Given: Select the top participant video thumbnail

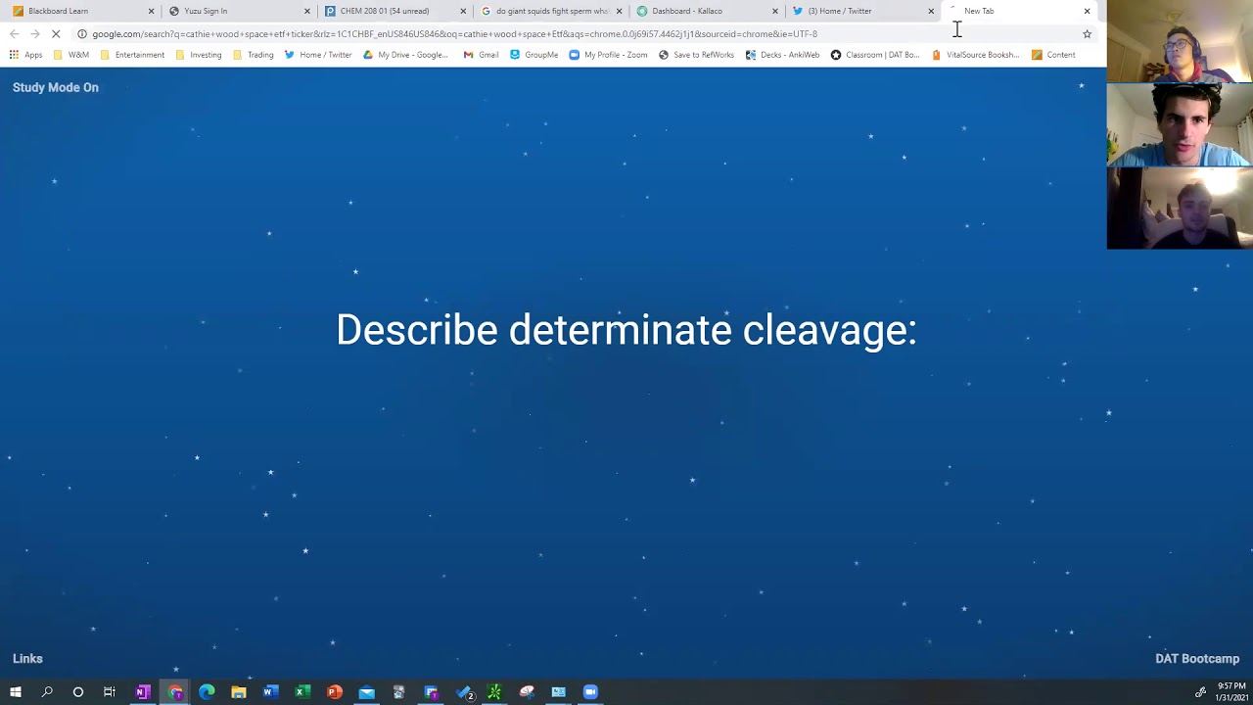Looking at the screenshot, I should (1180, 42).
